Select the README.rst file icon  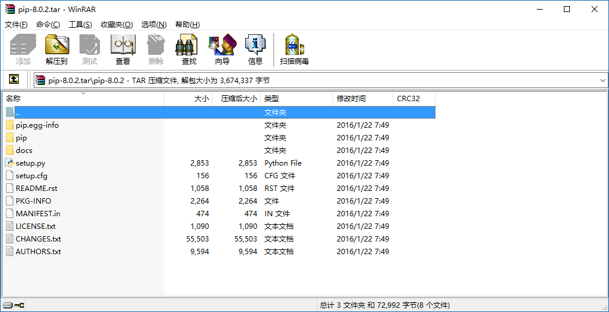pyautogui.click(x=10, y=188)
